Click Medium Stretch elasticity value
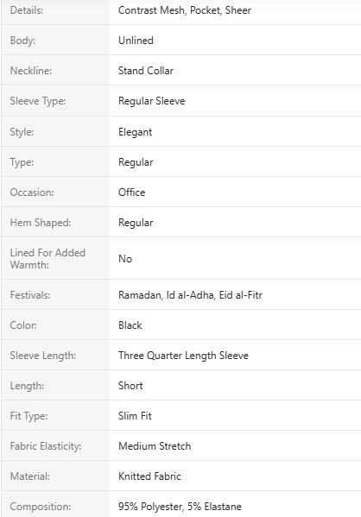 [x=155, y=446]
